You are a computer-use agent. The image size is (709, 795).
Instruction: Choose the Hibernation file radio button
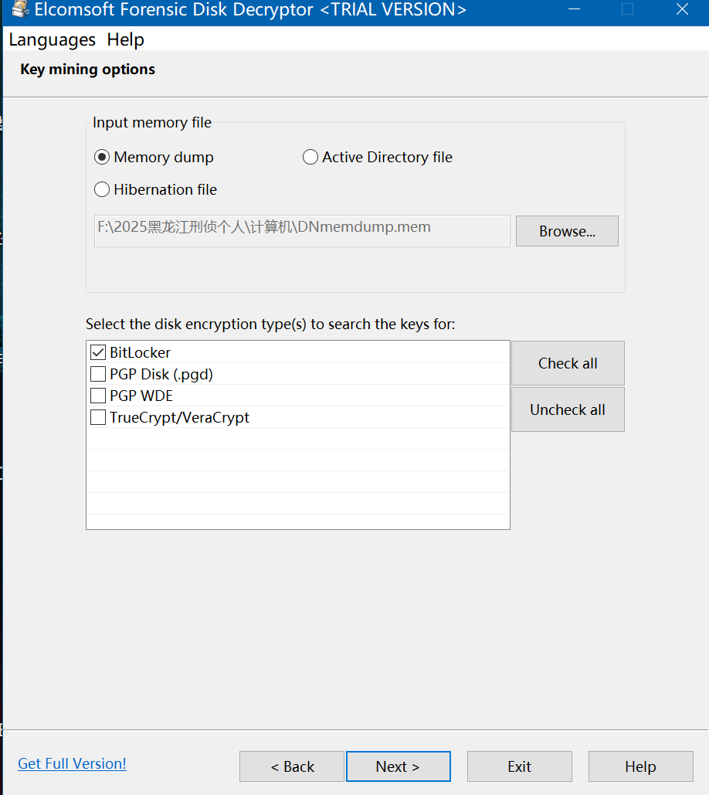click(102, 190)
